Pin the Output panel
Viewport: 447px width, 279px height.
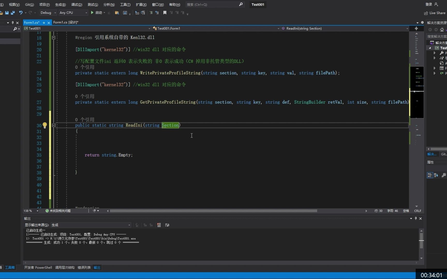pos(416,219)
